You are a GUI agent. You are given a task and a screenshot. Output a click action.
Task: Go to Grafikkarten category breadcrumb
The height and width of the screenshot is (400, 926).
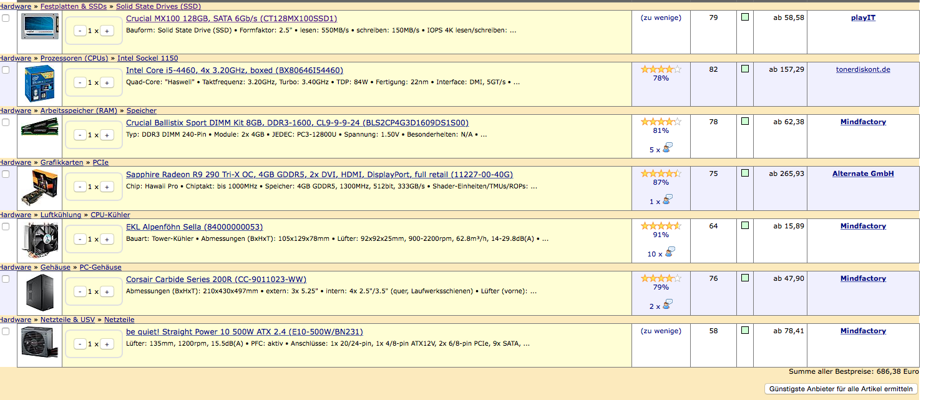click(x=62, y=162)
